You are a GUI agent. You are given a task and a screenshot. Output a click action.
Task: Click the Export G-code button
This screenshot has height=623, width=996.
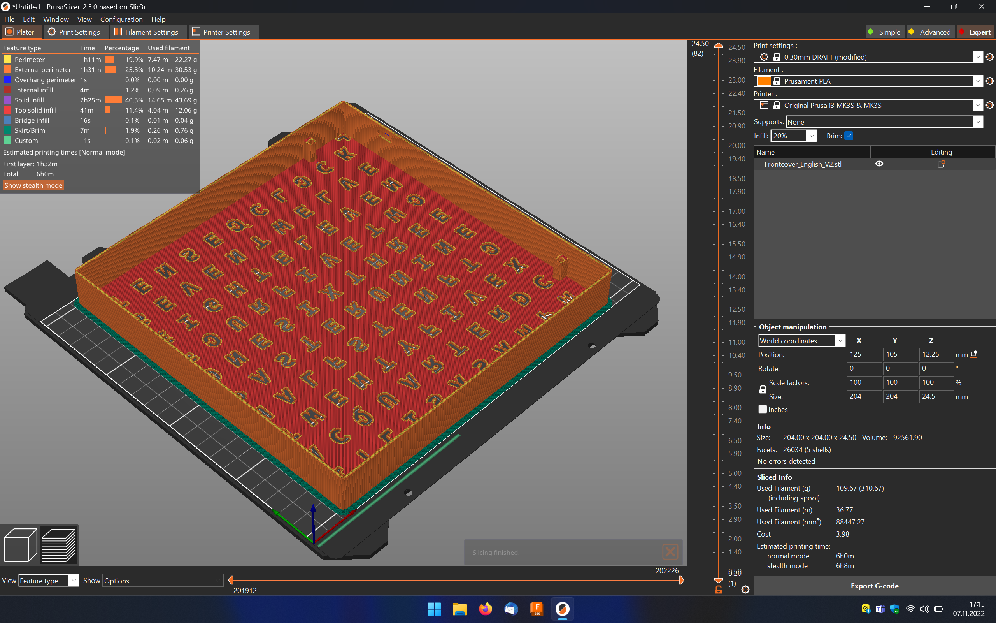874,586
